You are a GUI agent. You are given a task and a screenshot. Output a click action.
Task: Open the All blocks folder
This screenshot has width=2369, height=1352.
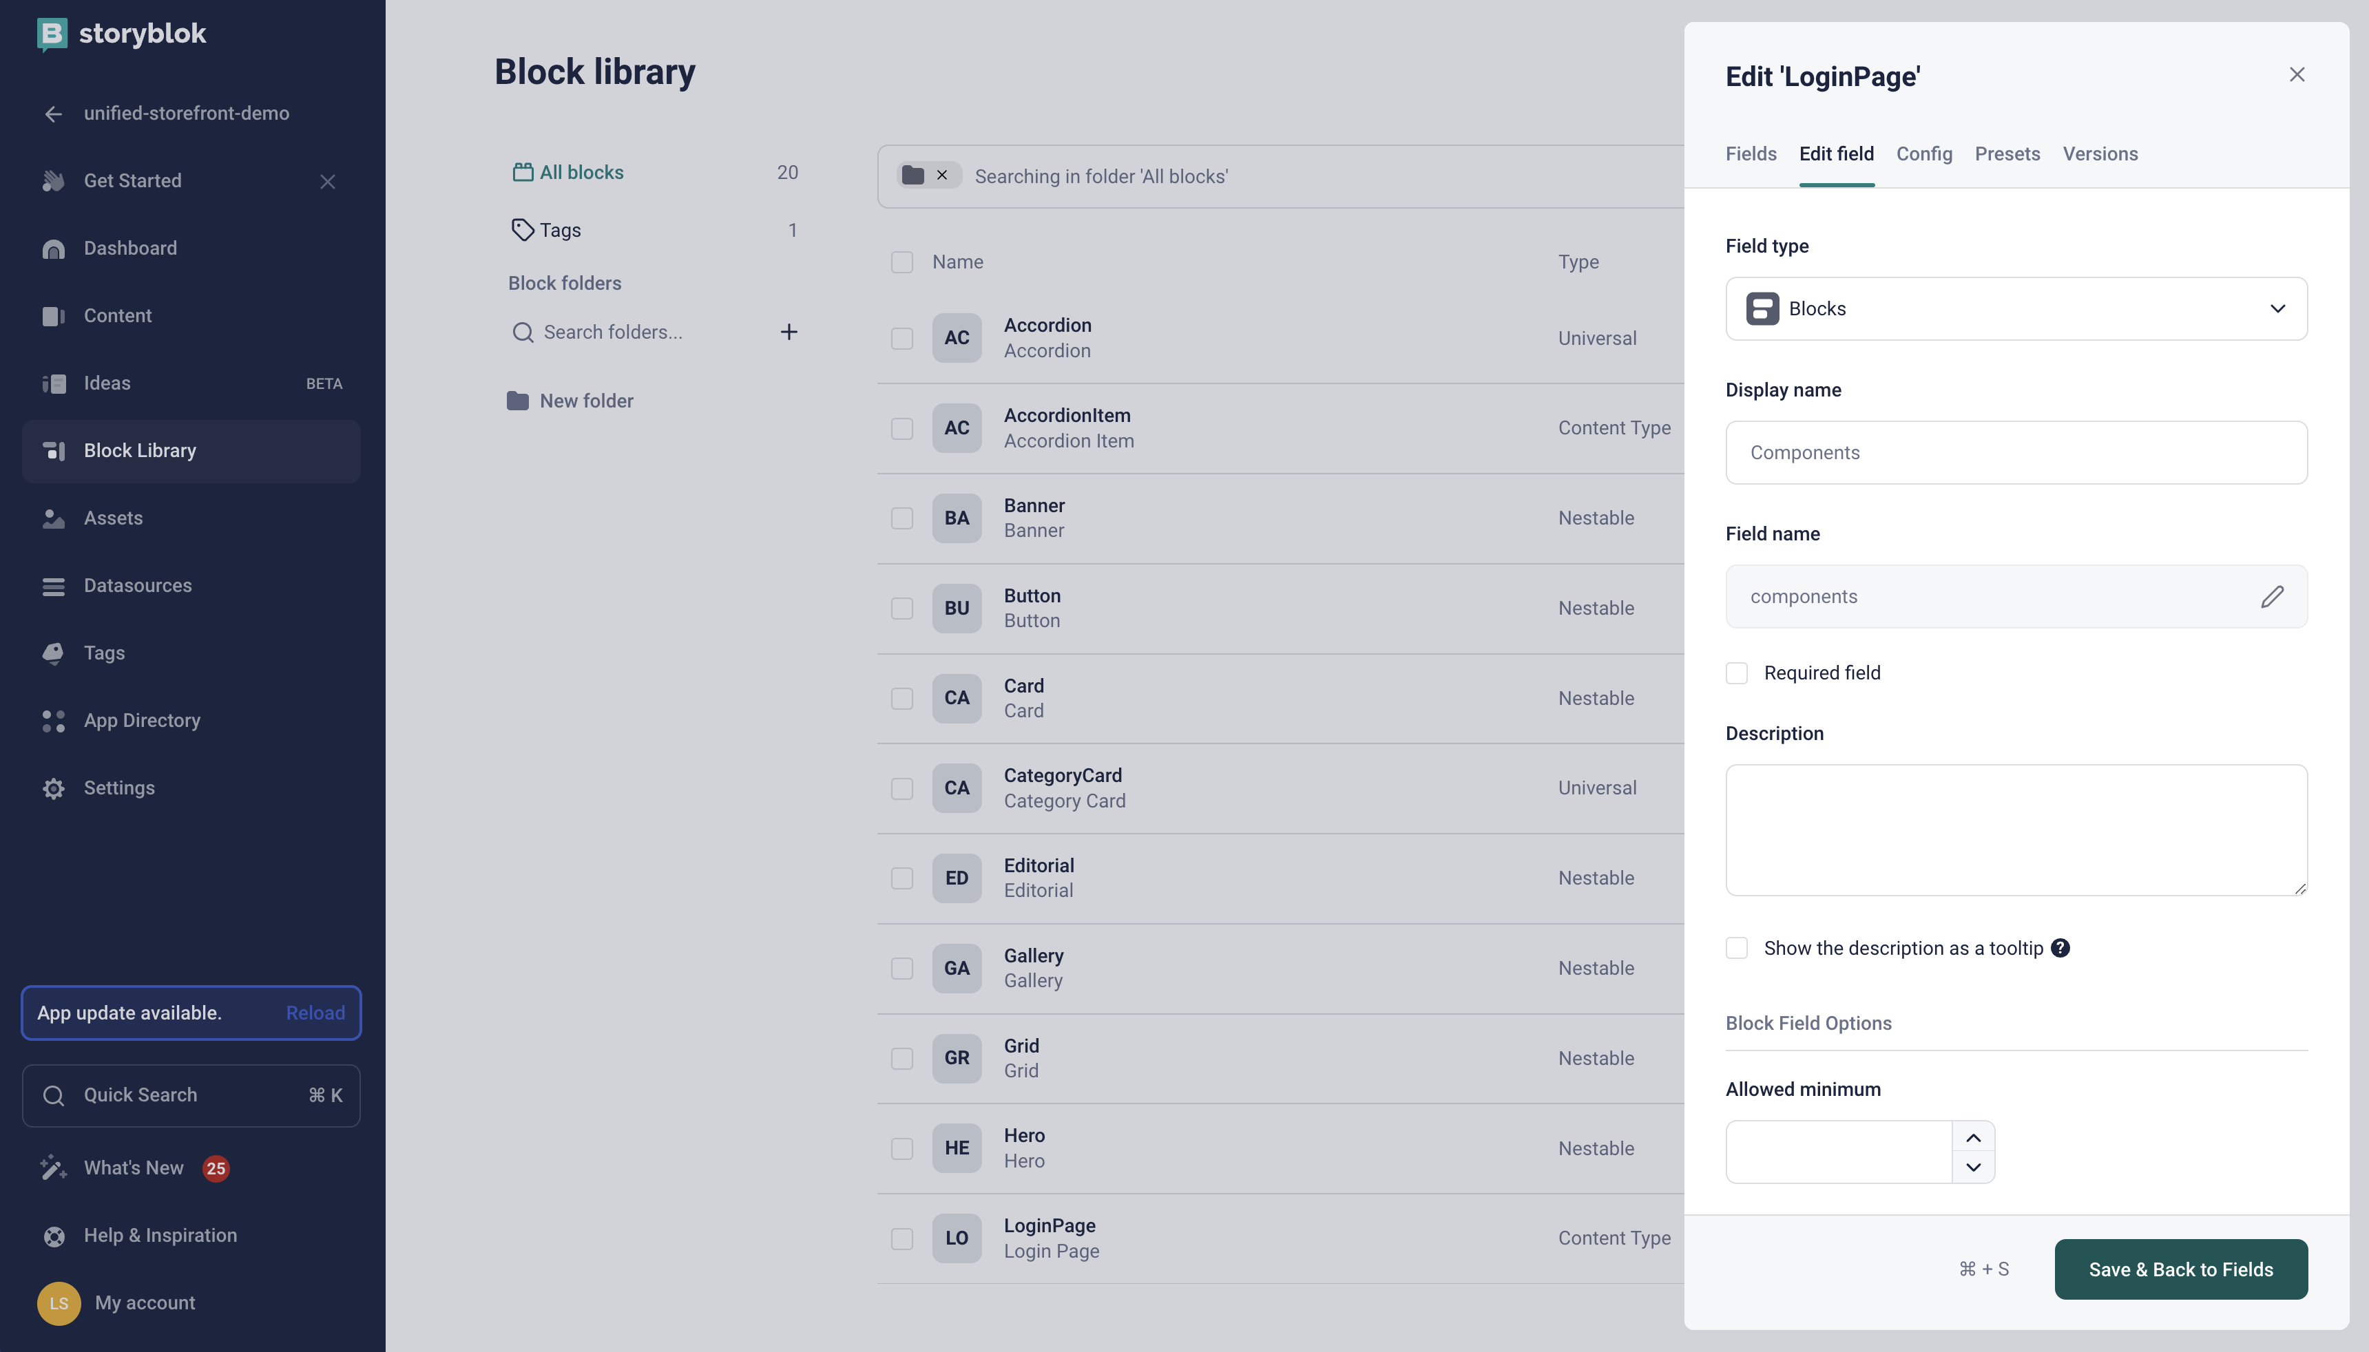(656, 172)
